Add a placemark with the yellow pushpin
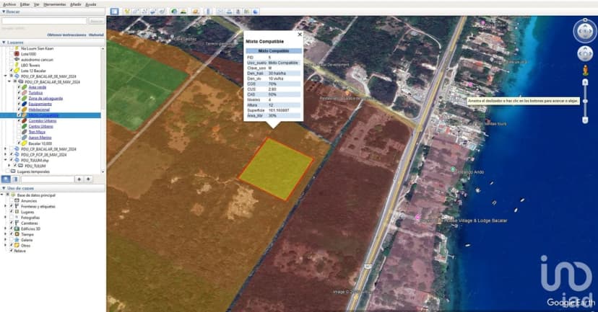The width and height of the screenshot is (598, 312). tap(127, 12)
